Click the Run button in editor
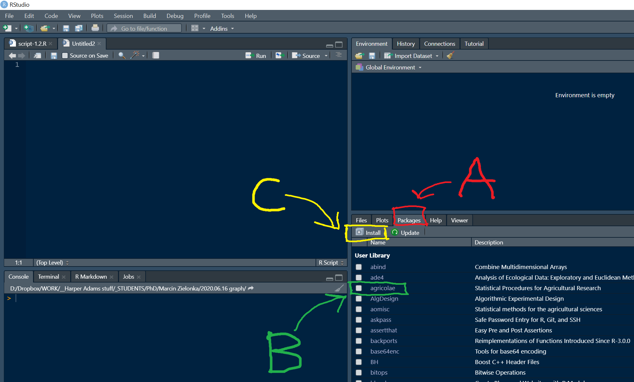This screenshot has width=634, height=382. [x=256, y=56]
